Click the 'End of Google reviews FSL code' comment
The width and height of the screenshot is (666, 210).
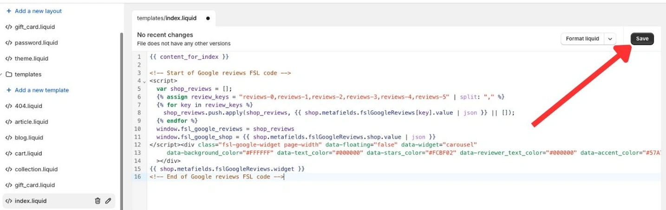[216, 177]
